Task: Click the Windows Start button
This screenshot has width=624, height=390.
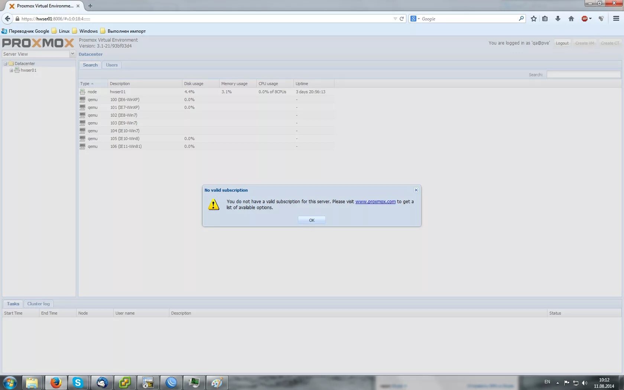Action: 10,383
